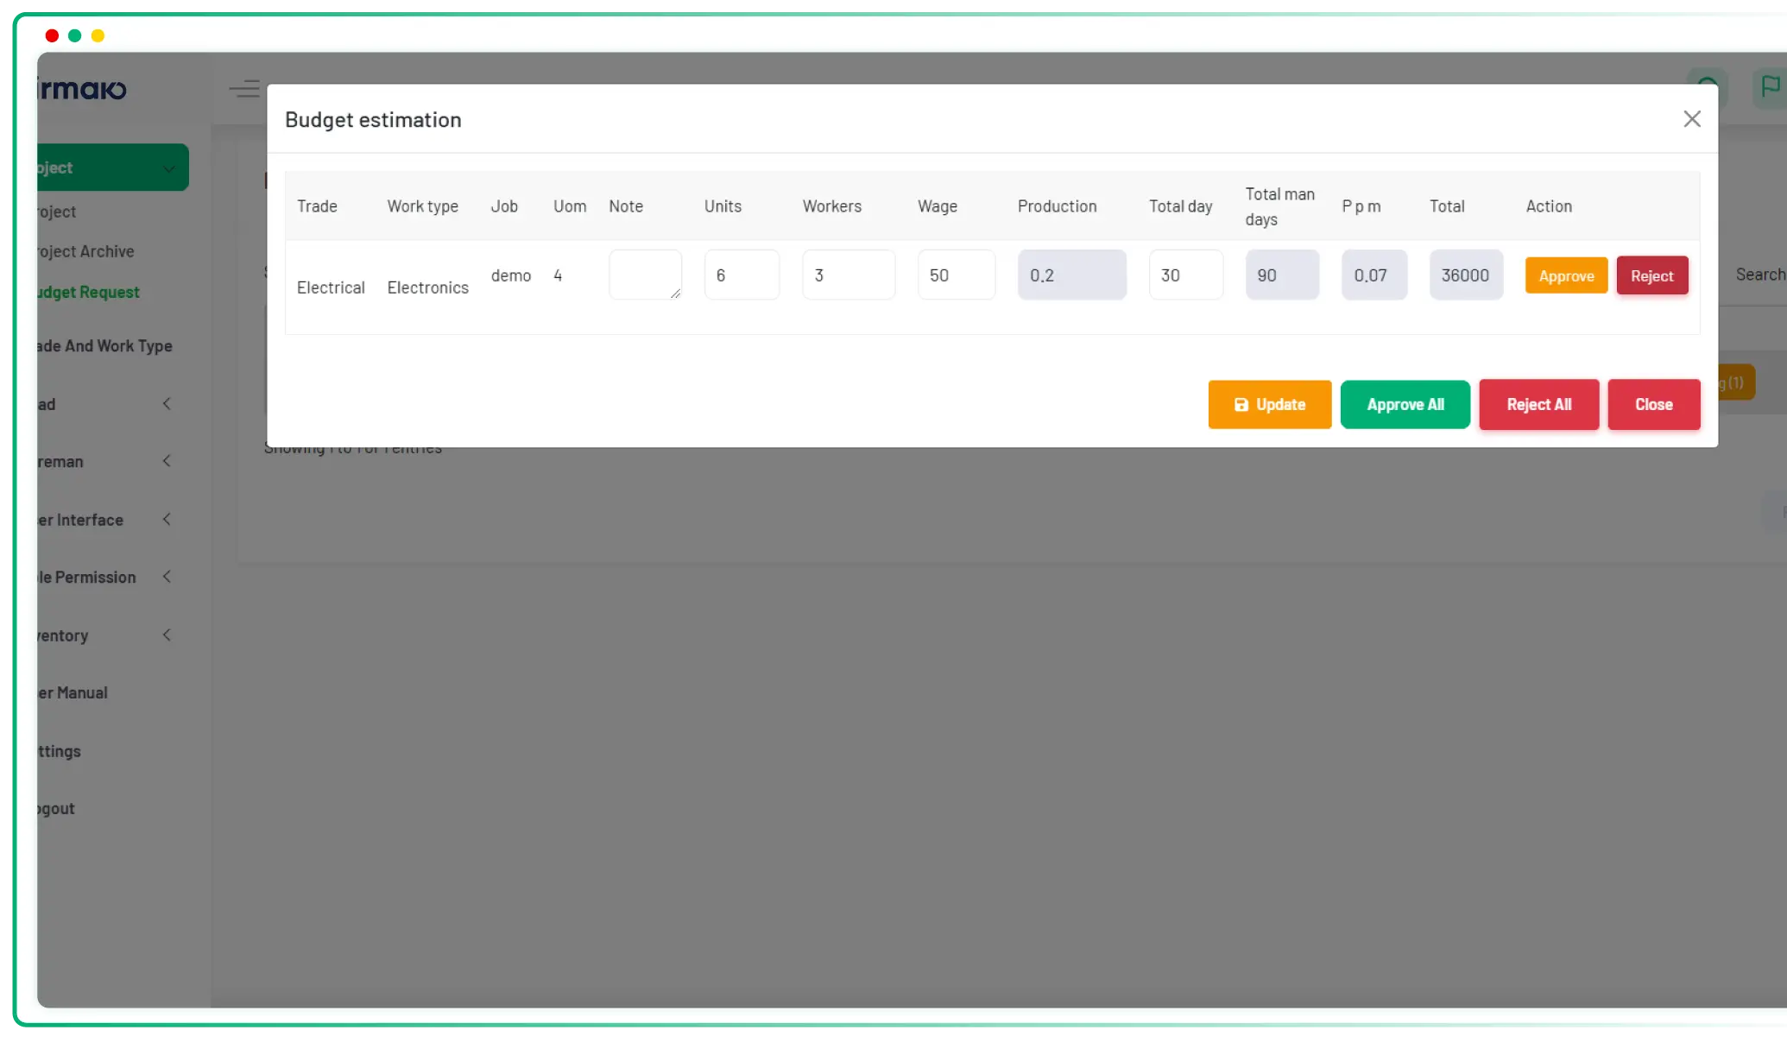Click the Firmako logo

pyautogui.click(x=83, y=89)
